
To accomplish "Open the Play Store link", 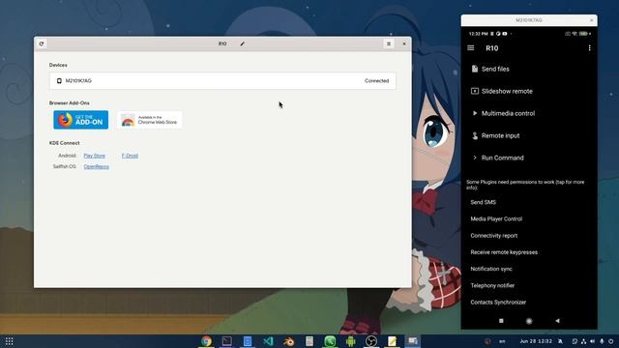I will [95, 156].
